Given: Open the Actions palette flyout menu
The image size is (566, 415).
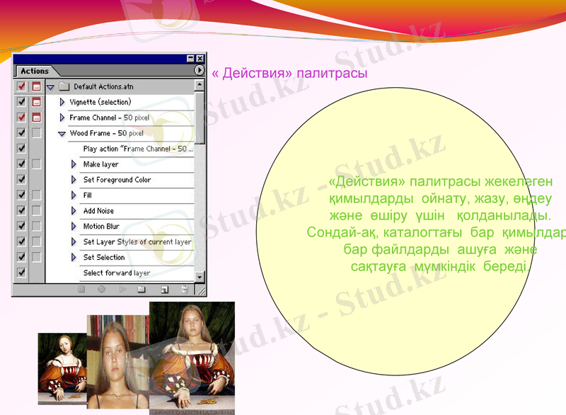Looking at the screenshot, I should pyautogui.click(x=200, y=70).
